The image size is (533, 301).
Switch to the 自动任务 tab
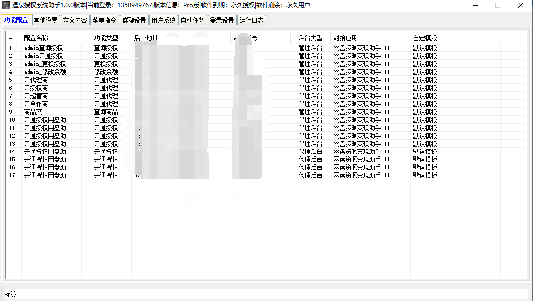(192, 20)
